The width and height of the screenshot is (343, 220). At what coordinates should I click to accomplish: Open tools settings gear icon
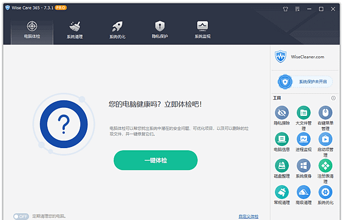pos(333,98)
